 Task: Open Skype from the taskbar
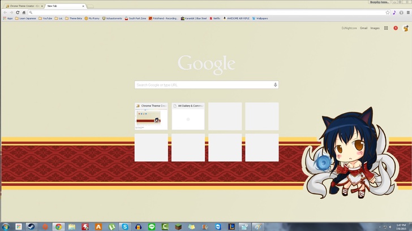pyautogui.click(x=125, y=226)
